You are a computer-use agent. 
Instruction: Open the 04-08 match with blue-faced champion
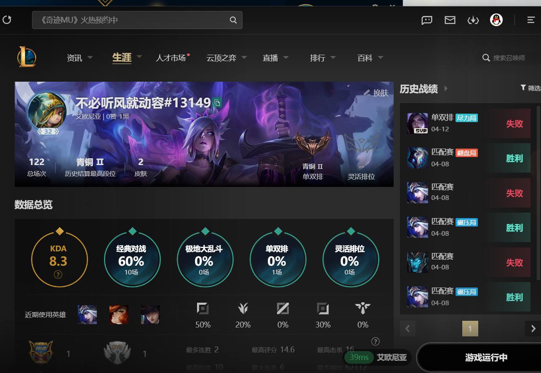click(x=469, y=262)
